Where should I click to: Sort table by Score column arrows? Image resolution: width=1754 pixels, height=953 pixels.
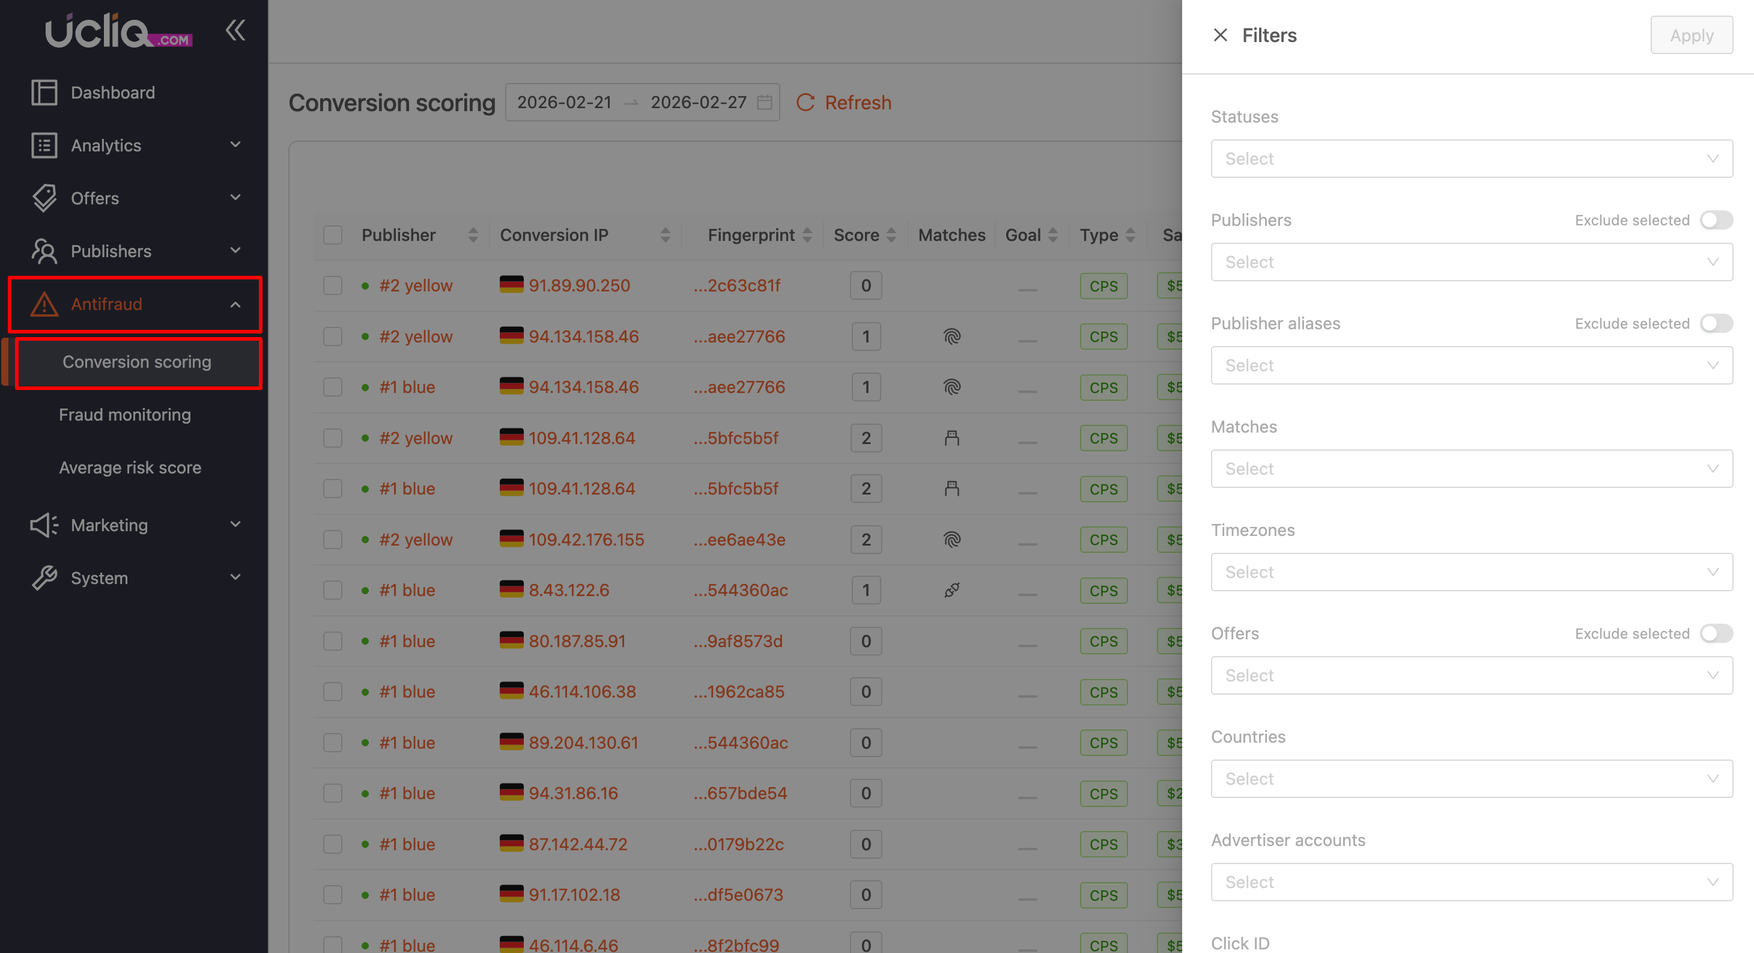891,235
